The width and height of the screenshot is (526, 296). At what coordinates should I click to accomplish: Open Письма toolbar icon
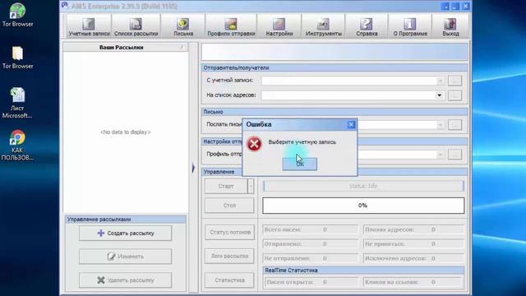coord(183,26)
